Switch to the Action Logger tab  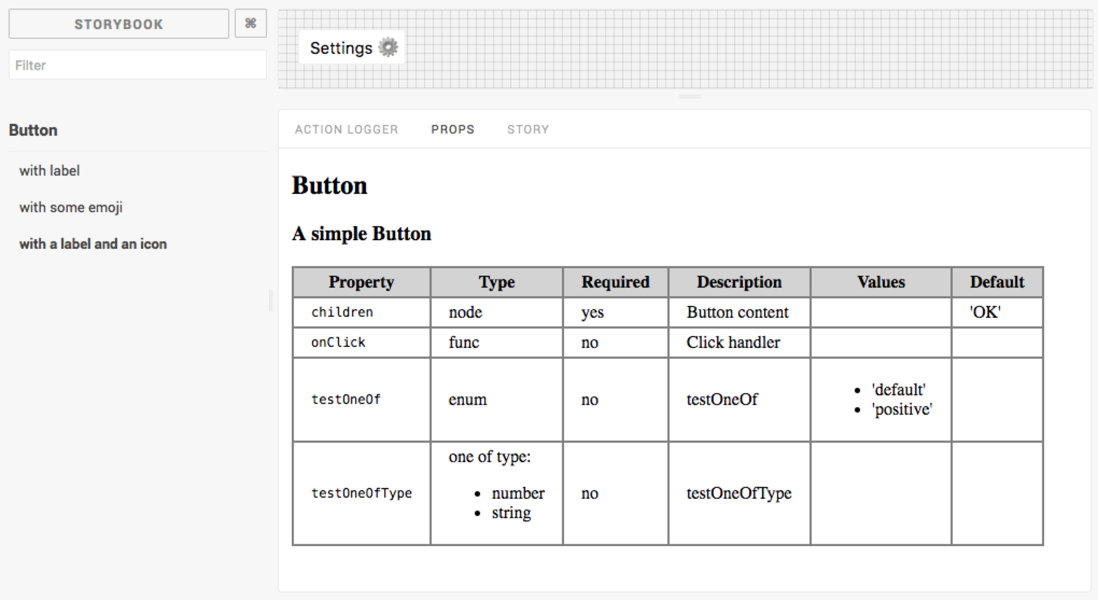[346, 129]
